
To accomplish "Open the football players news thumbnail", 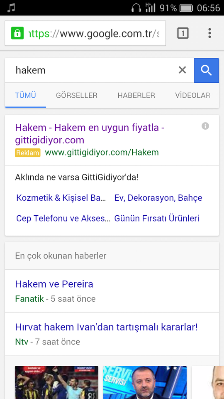I will 57,382.
